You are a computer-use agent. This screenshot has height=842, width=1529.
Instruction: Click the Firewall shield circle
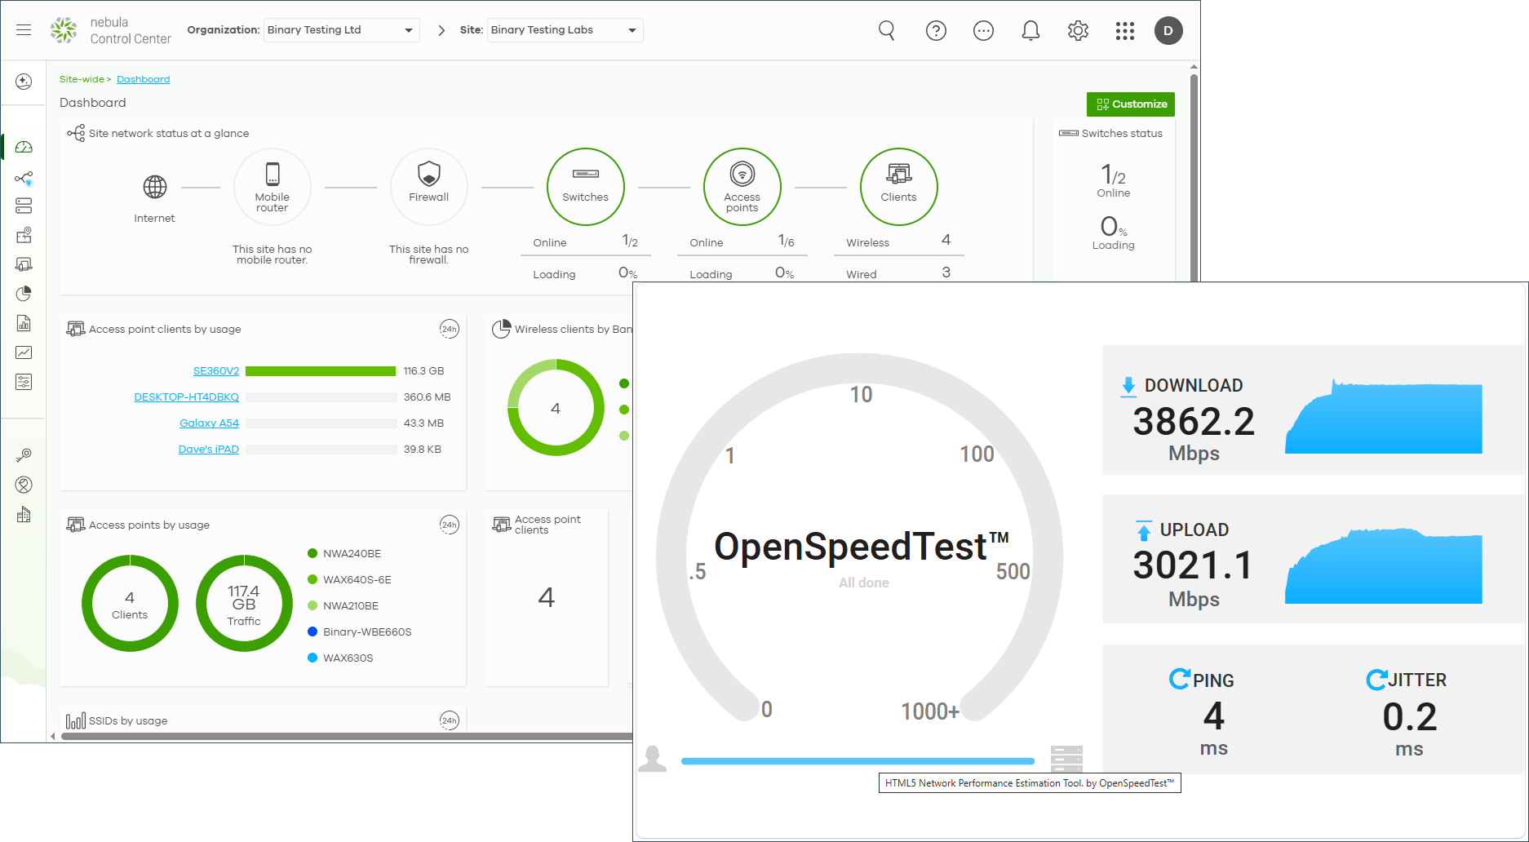click(x=429, y=187)
